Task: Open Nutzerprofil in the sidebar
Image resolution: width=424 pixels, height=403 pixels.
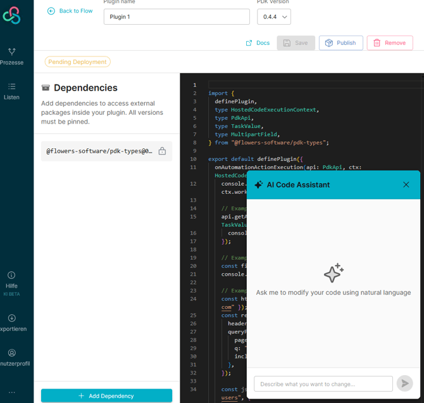Action: coord(12,357)
